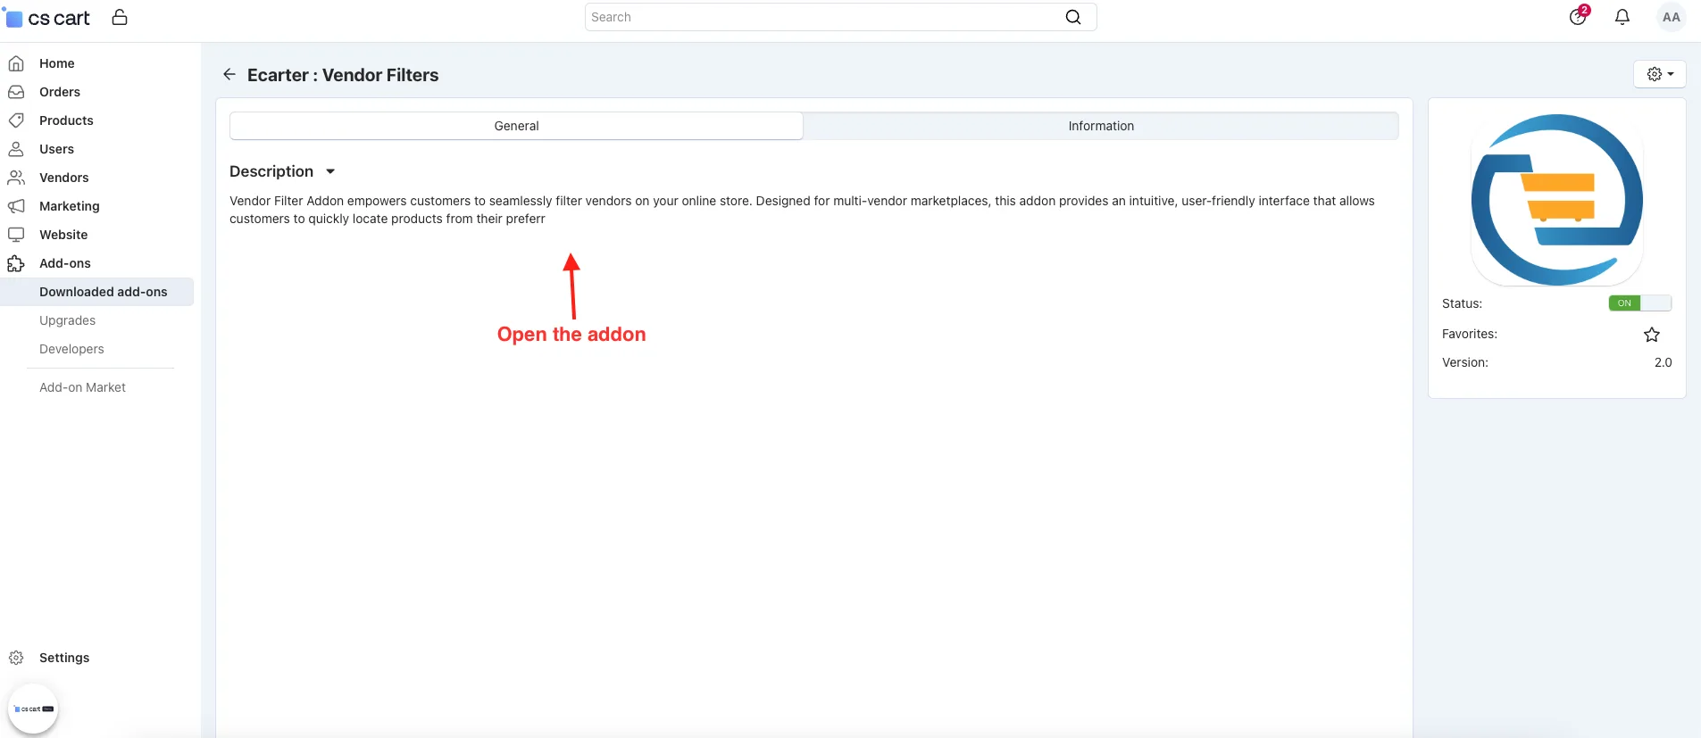Click the Products tag icon

pos(16,120)
